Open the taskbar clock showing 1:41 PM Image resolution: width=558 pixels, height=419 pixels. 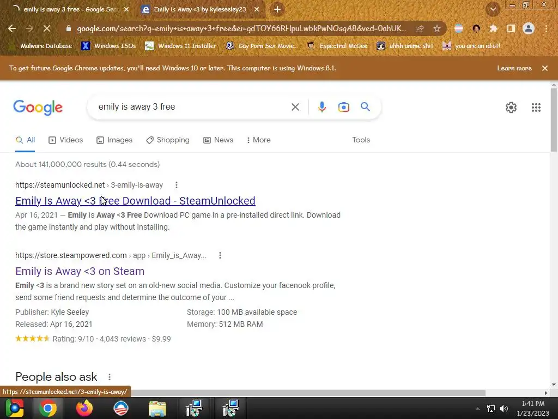tap(533, 408)
